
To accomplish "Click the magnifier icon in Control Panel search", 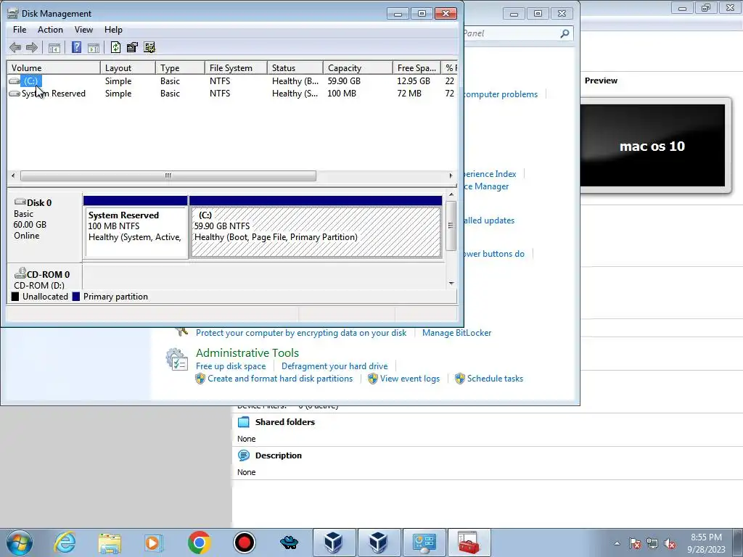I will coord(565,33).
